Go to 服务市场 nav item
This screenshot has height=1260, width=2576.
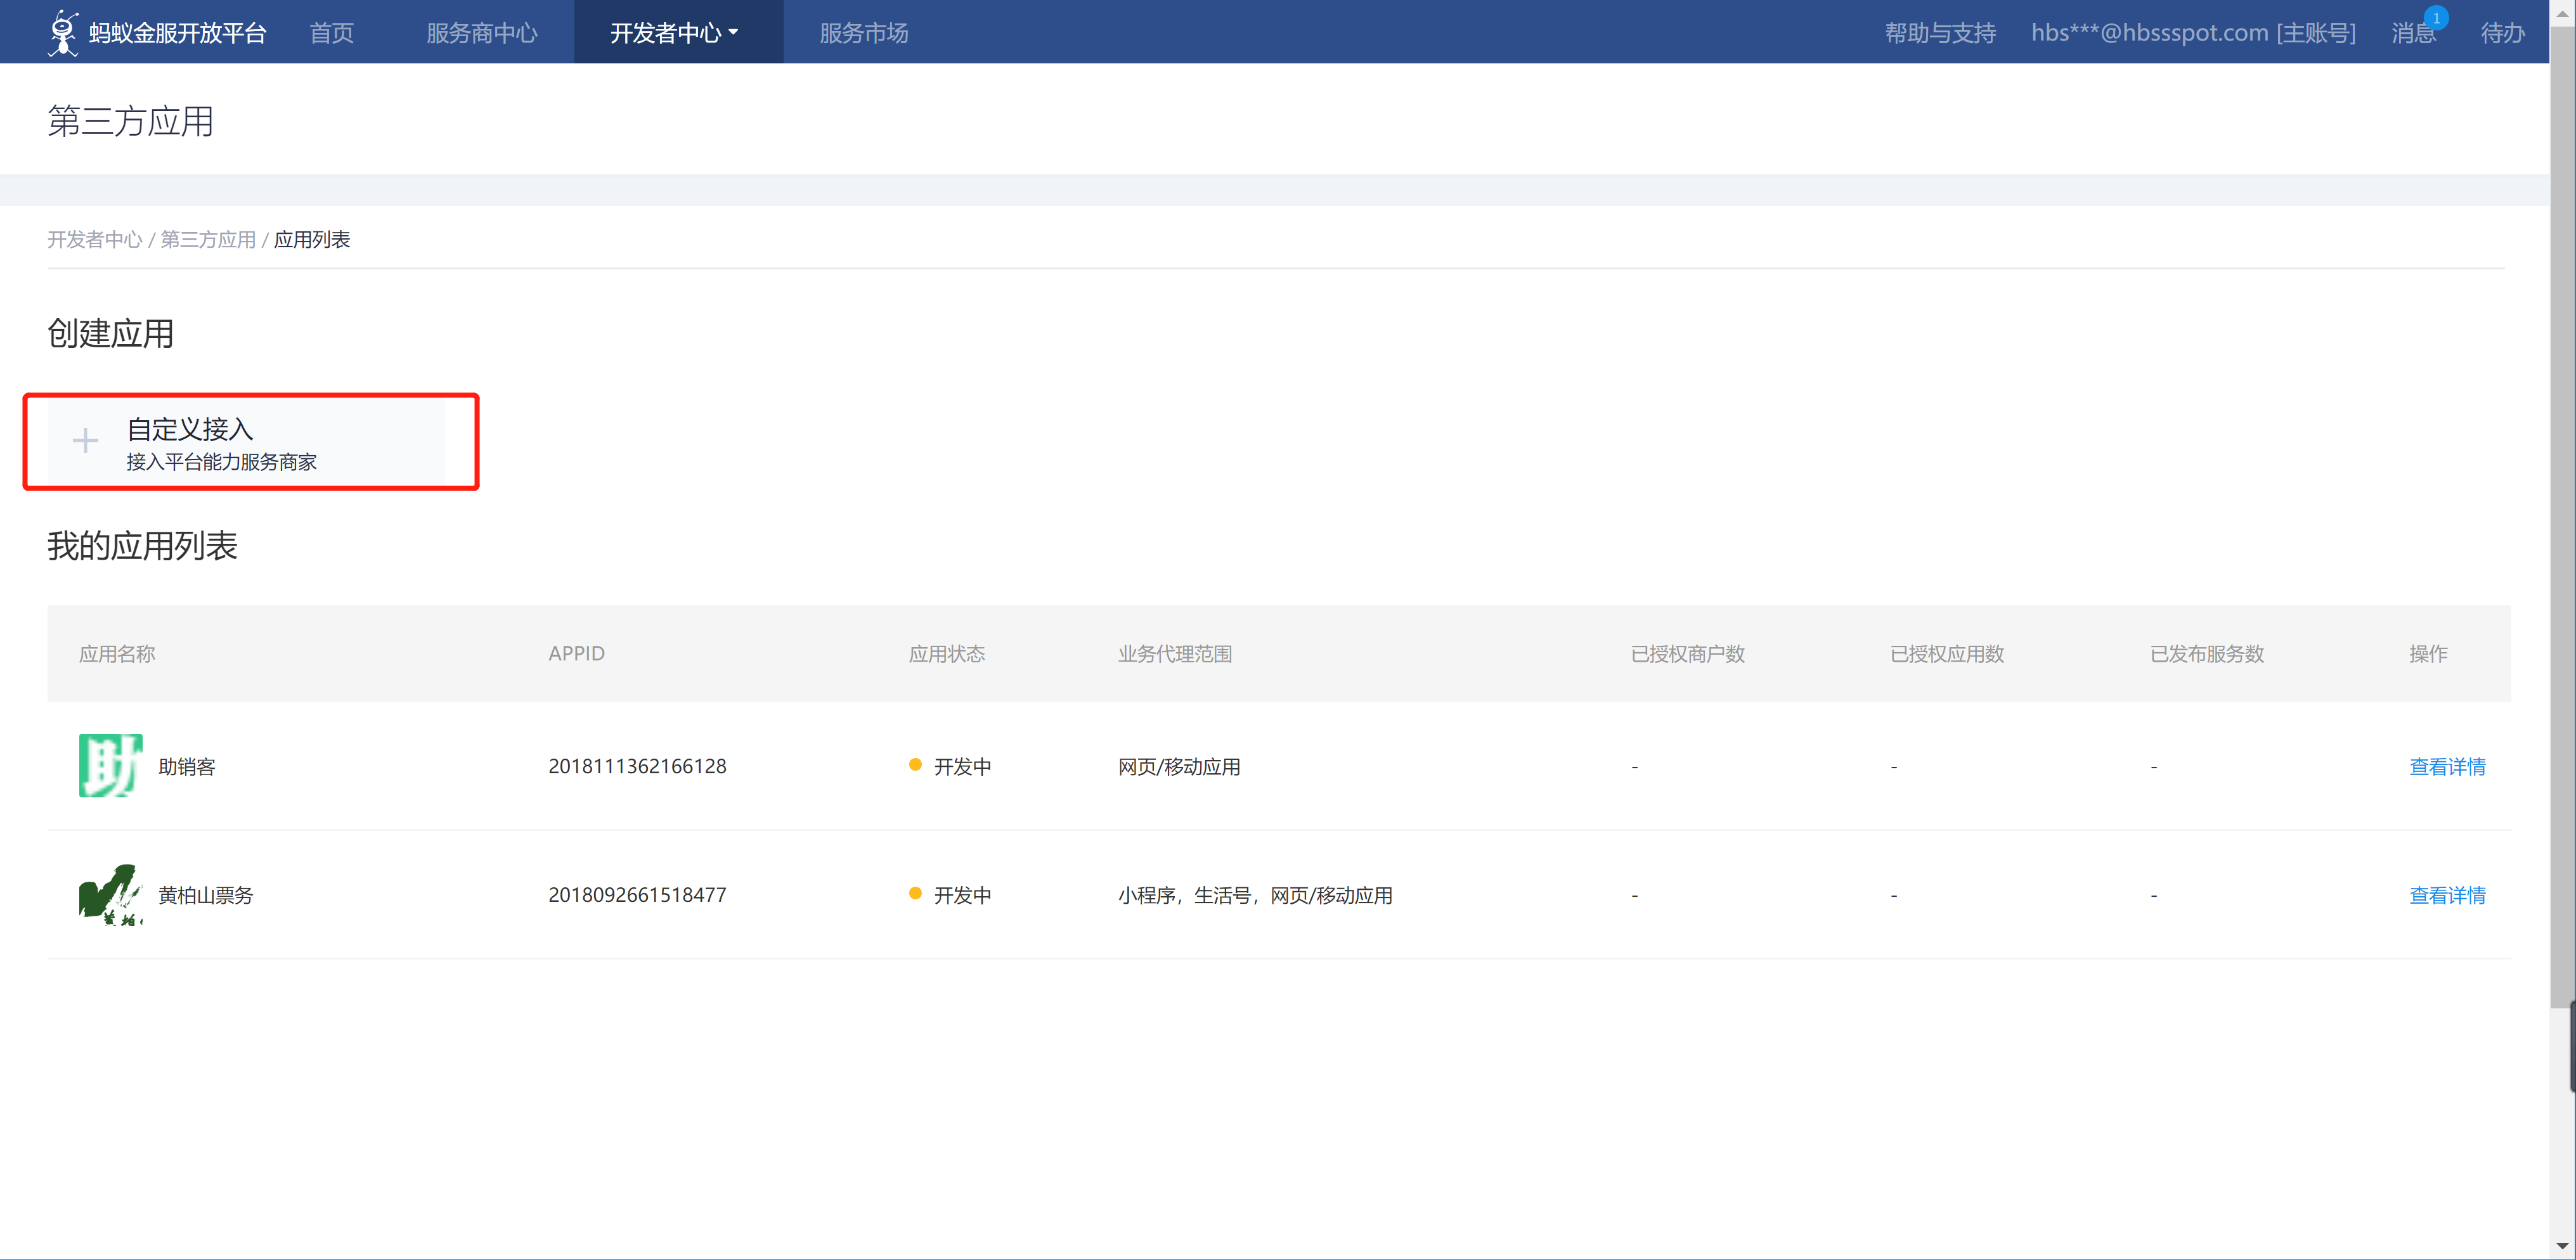tap(863, 33)
